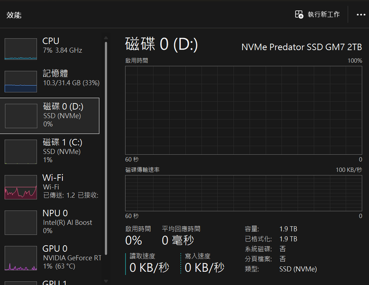
Task: Click the NVMe Predator SSD GM7 2TB text
Action: point(302,47)
